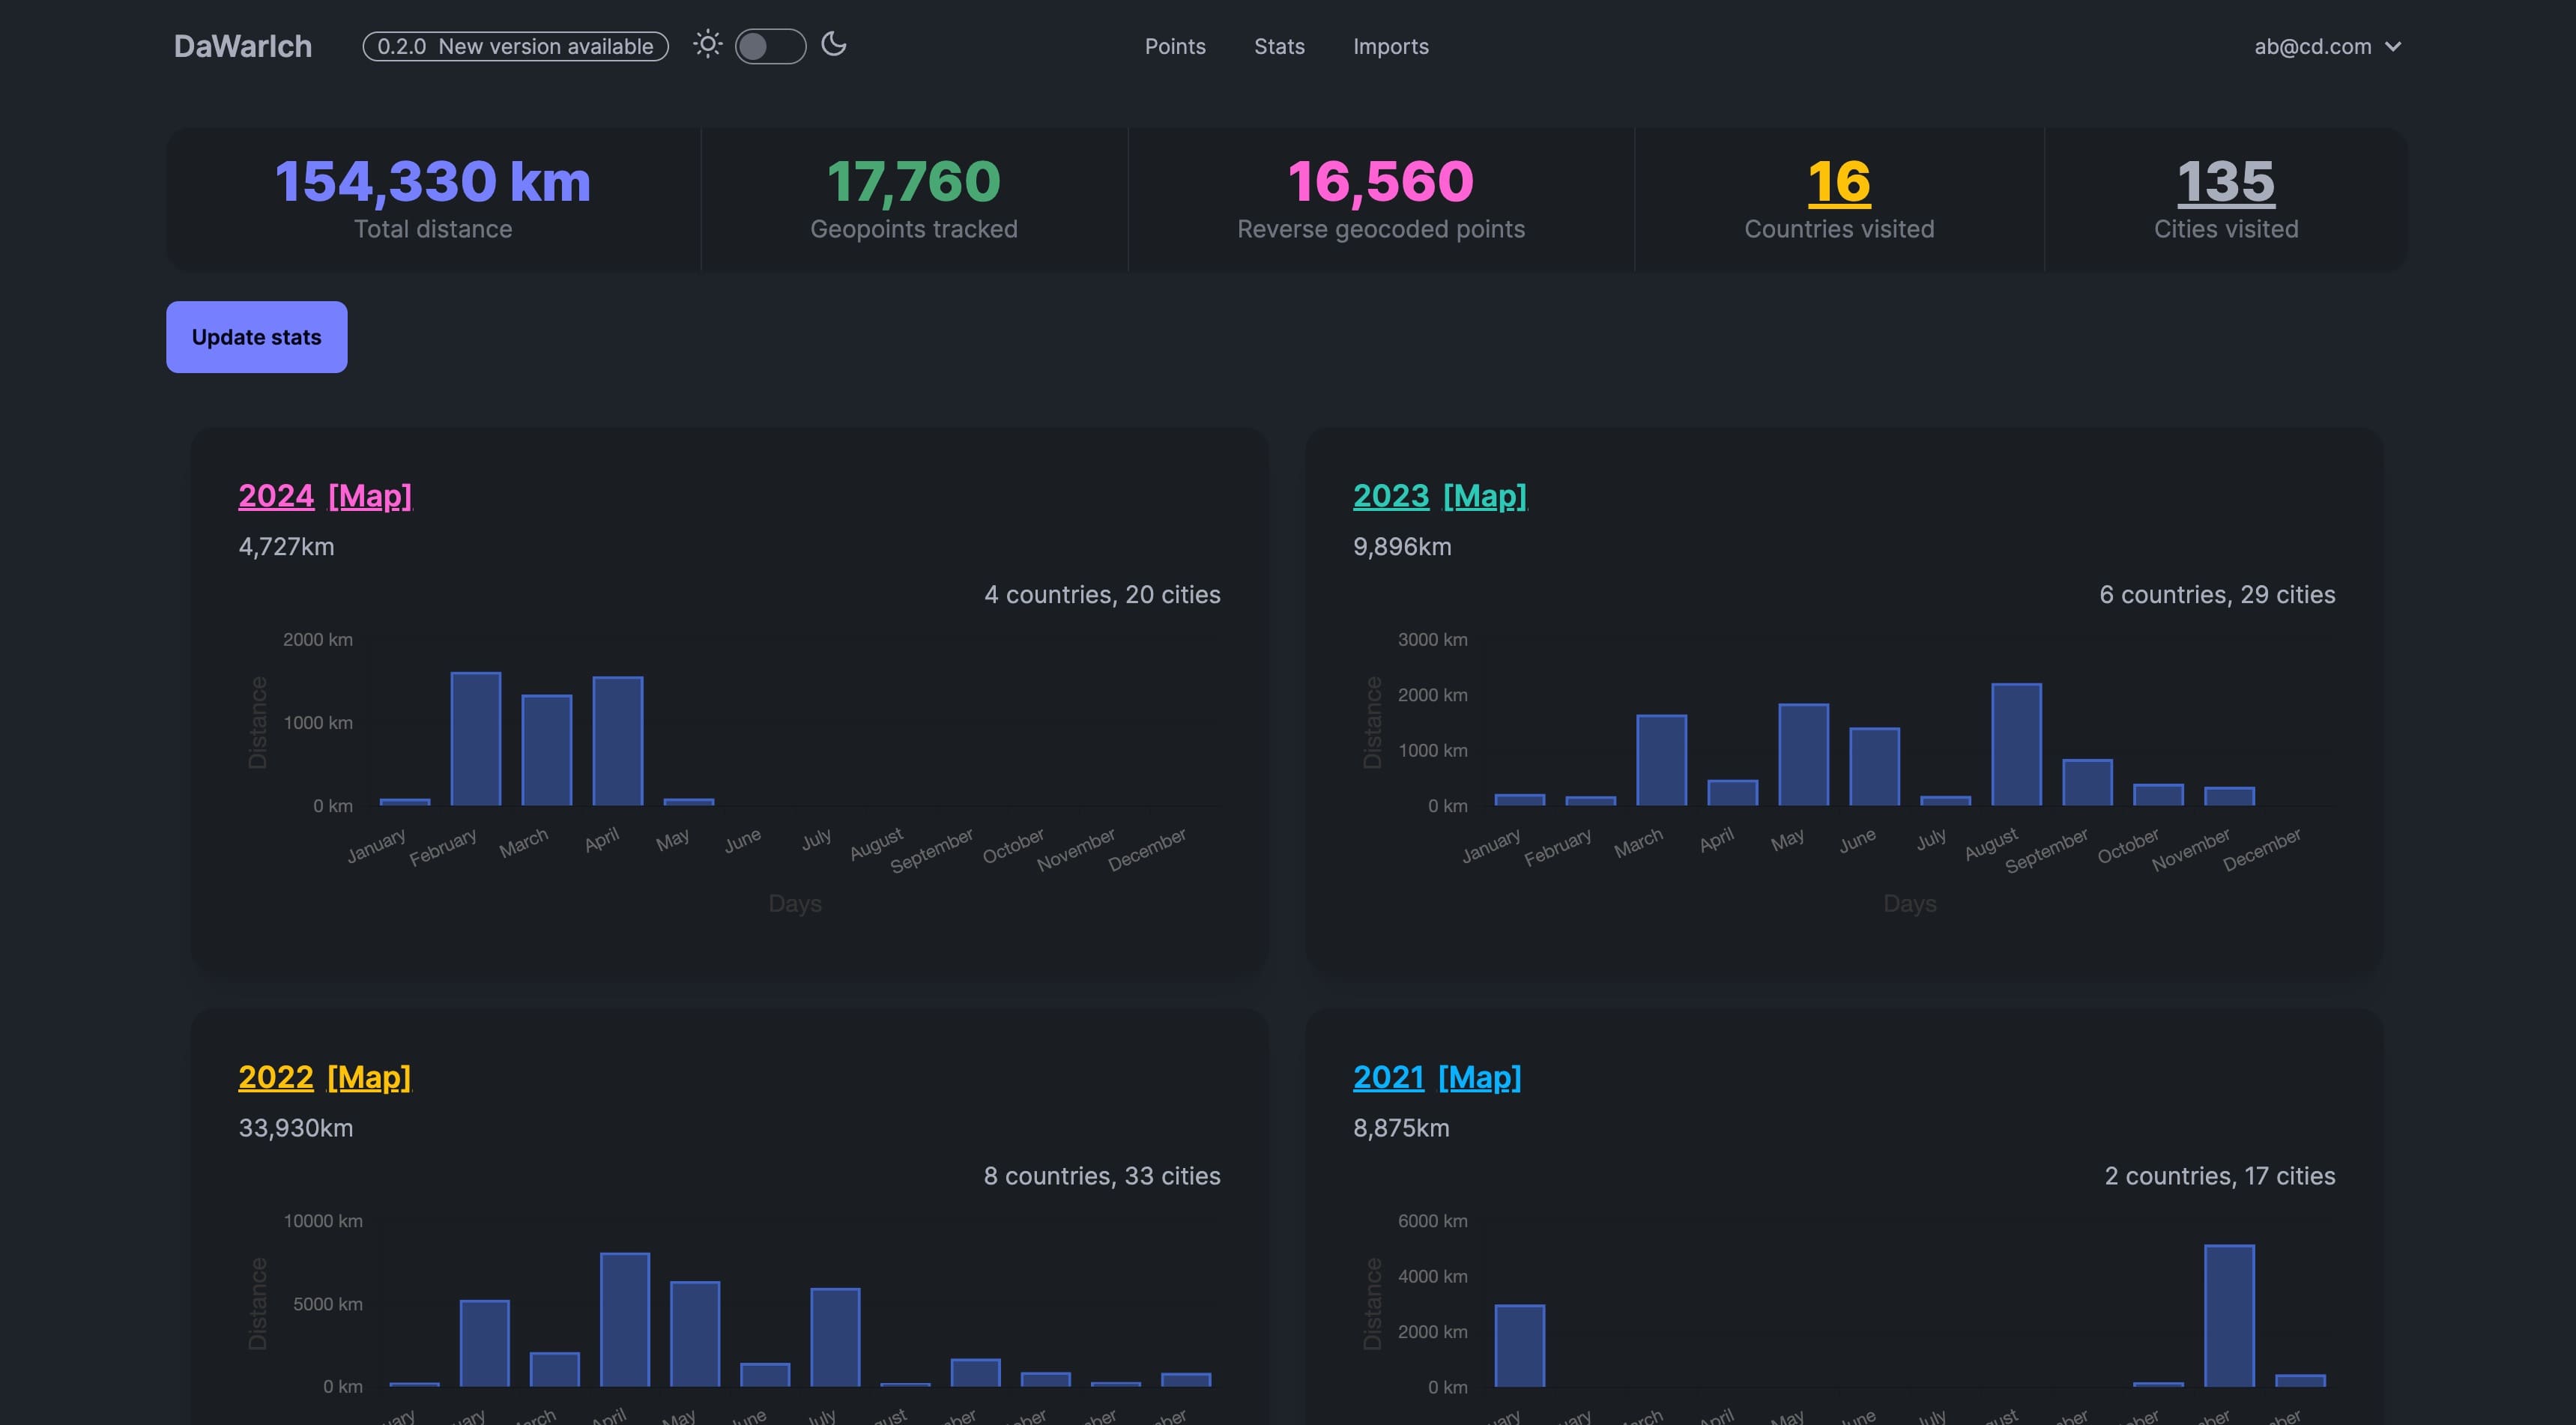The width and height of the screenshot is (2576, 1425).
Task: Toggle the theme switch in the header
Action: click(770, 45)
